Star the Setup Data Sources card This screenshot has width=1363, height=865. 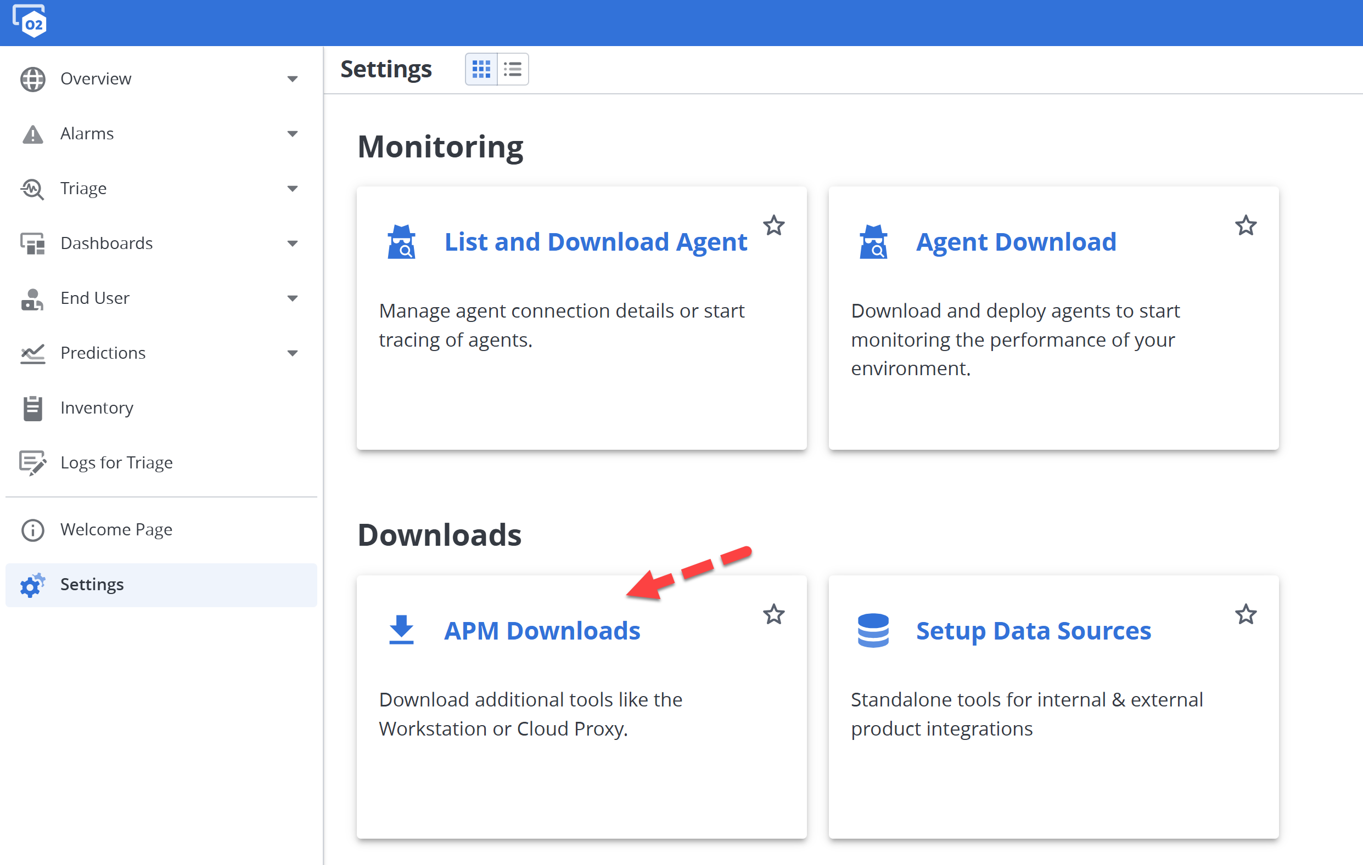[x=1246, y=614]
